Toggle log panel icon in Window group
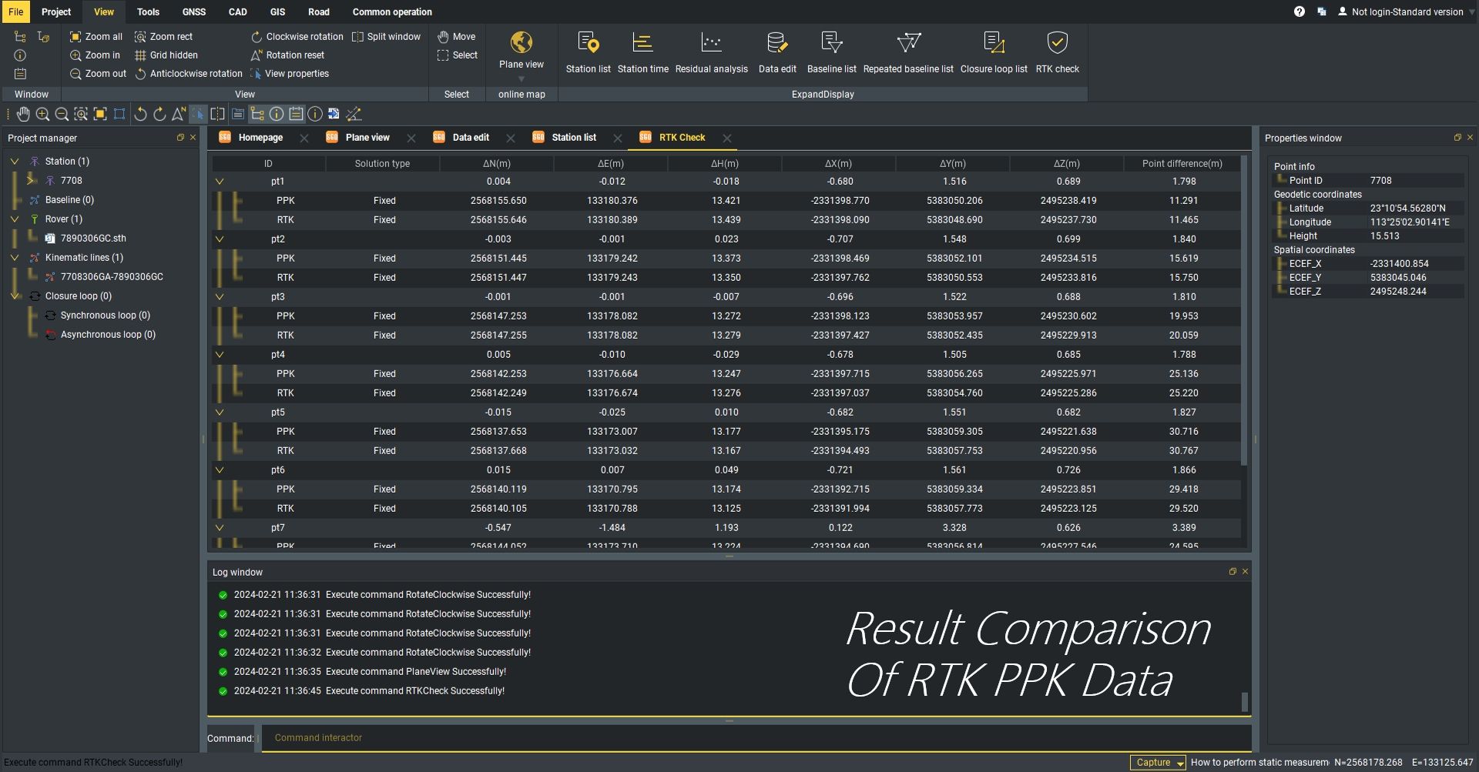Image resolution: width=1479 pixels, height=772 pixels. [20, 74]
